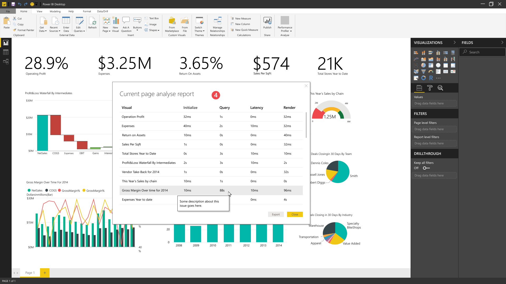The image size is (506, 284).
Task: Open the Format paint roller pane
Action: click(x=430, y=88)
